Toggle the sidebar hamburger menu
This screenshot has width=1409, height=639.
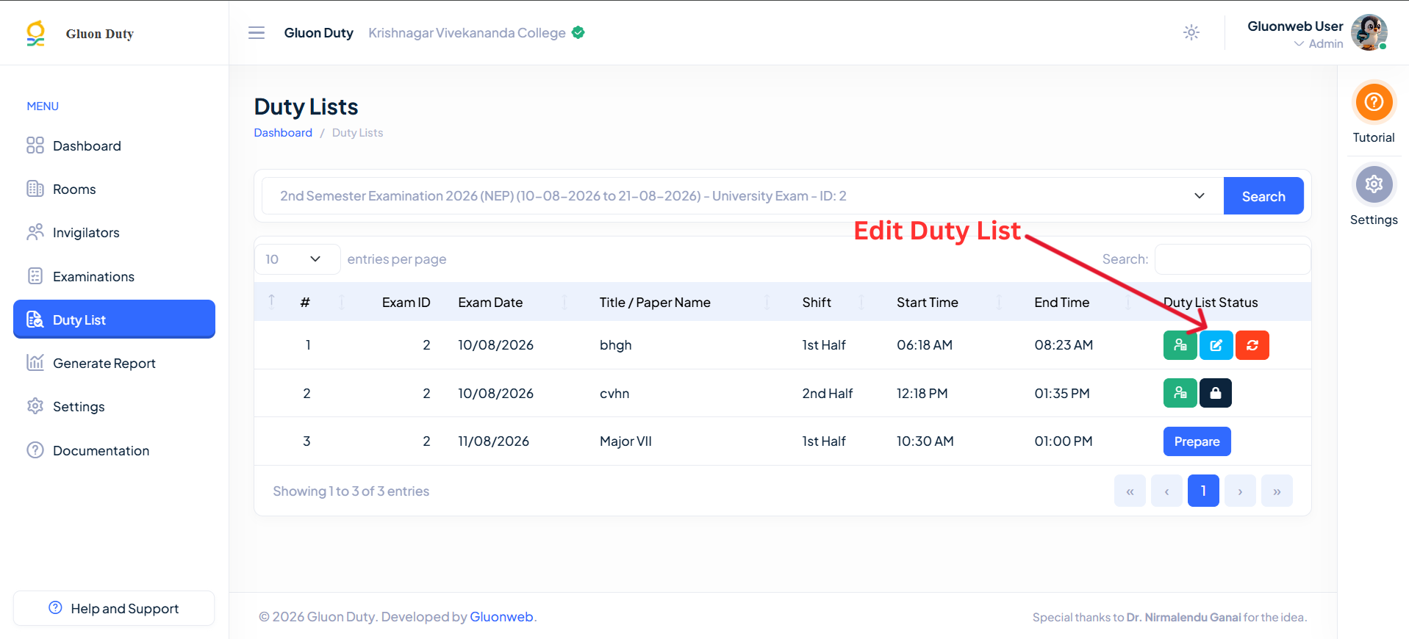pyautogui.click(x=257, y=33)
